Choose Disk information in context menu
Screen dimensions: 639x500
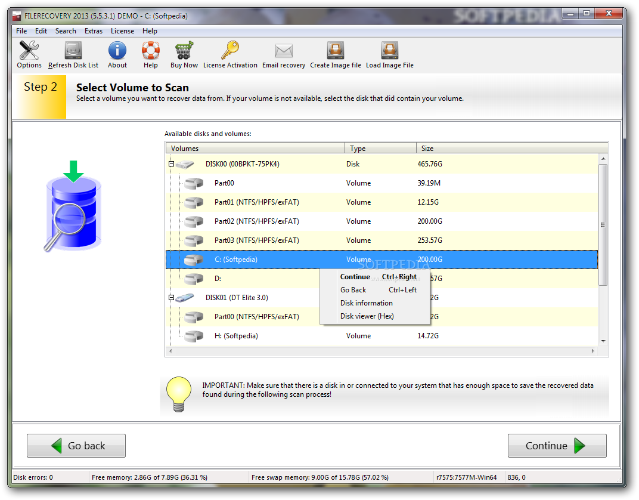[375, 303]
